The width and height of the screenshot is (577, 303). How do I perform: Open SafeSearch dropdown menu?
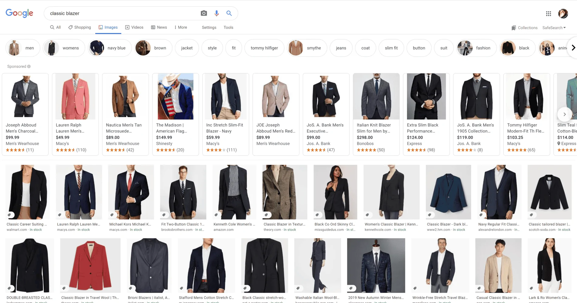554,28
